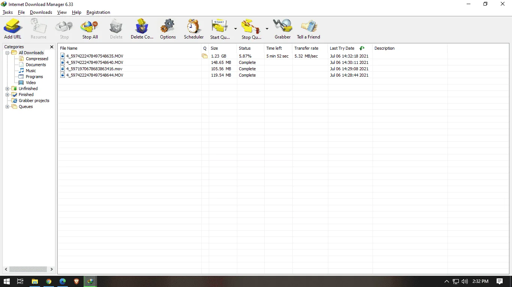Open the File menu
512x287 pixels.
click(21, 12)
